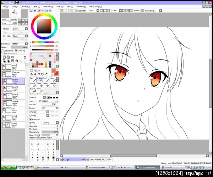Open the Filter menu

(x=60, y=6)
